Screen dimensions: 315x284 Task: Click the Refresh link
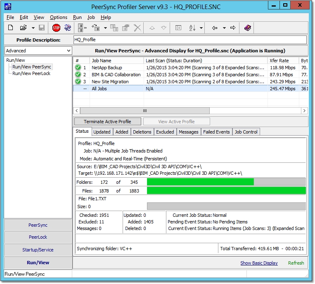[x=296, y=263]
